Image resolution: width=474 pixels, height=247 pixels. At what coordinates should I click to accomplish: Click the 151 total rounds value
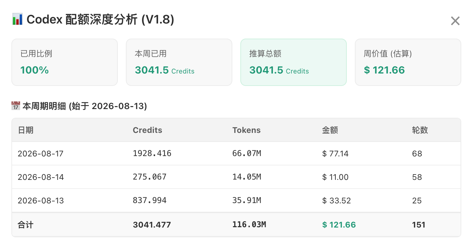pos(419,225)
